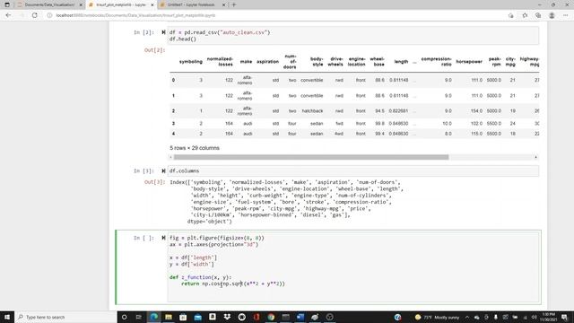Viewport: 574px width, 323px height.
Task: Click '5 rows × 29 columns' text
Action: [x=195, y=148]
